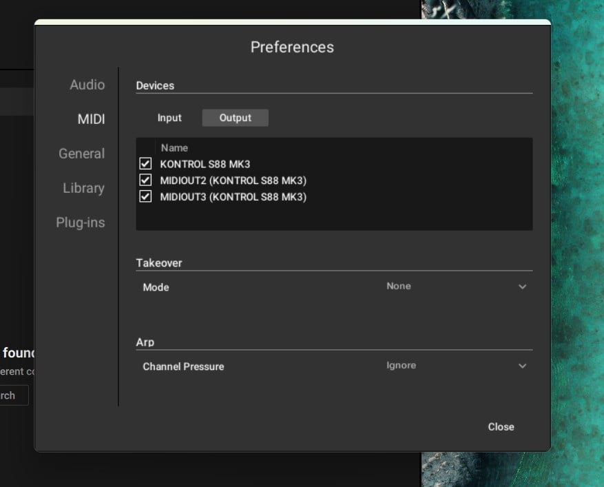Click the Channel Pressure label
604x487 pixels.
pos(183,366)
